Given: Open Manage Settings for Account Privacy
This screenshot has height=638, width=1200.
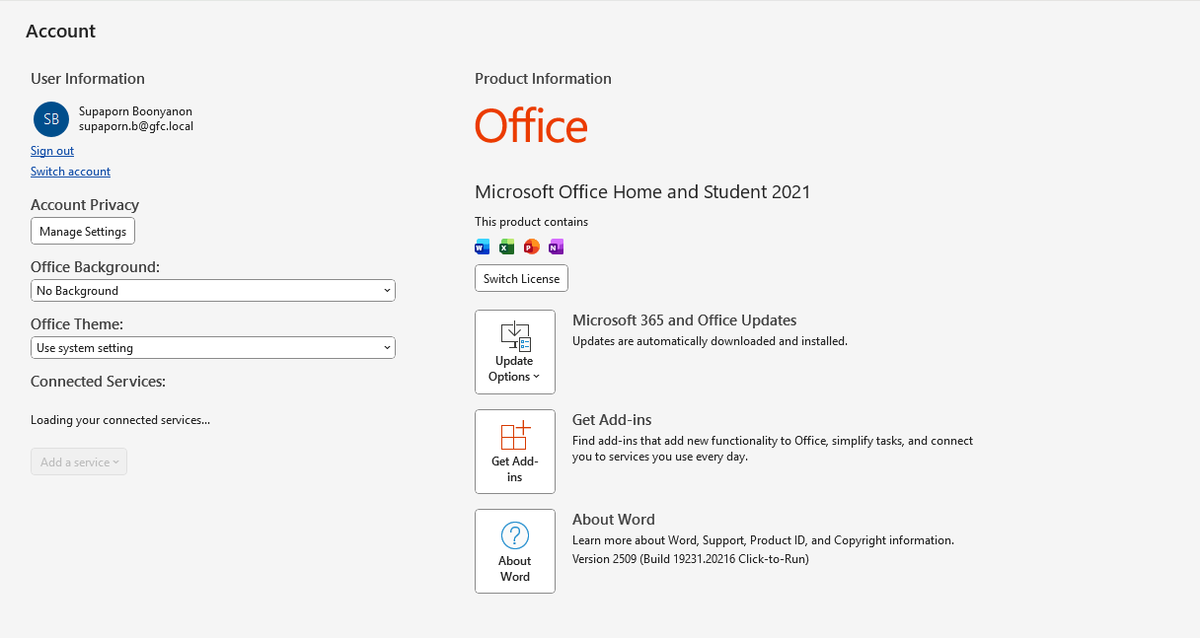Looking at the screenshot, I should pyautogui.click(x=83, y=232).
